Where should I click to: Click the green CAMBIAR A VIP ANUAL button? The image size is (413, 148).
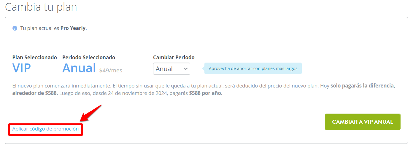(363, 122)
